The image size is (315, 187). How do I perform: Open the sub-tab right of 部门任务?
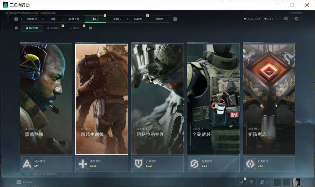[53, 28]
